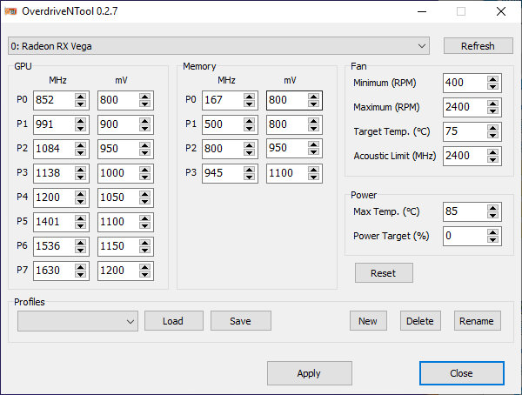
Task: Decrease GPU P2 mV with down arrow
Action: (x=144, y=152)
